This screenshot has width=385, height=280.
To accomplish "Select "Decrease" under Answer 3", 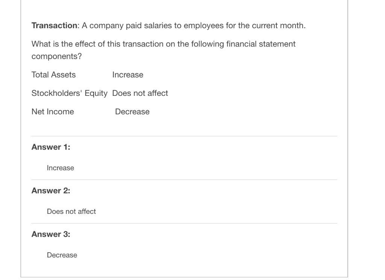I will [x=62, y=255].
